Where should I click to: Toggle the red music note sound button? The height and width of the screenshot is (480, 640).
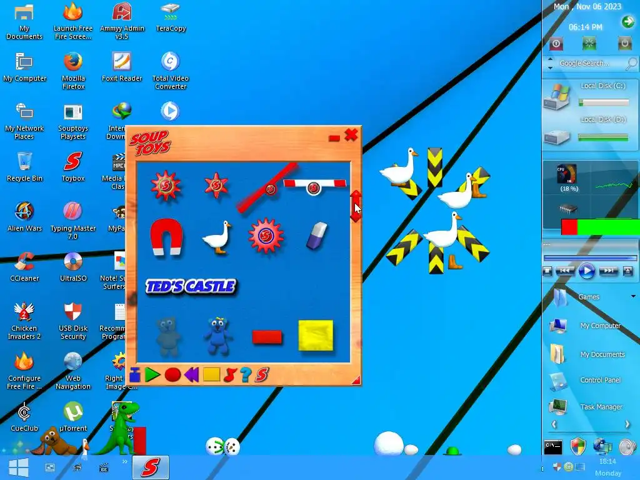tap(230, 375)
